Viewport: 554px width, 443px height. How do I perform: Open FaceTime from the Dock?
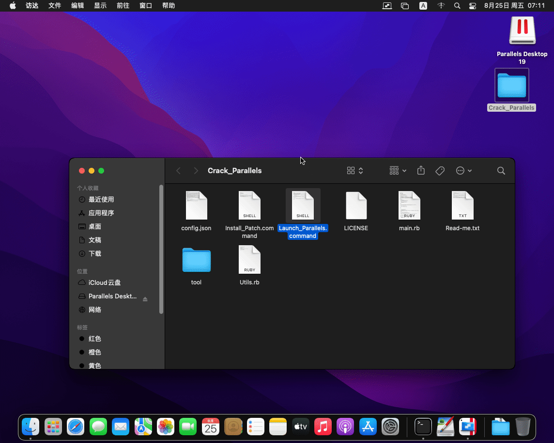coord(188,427)
